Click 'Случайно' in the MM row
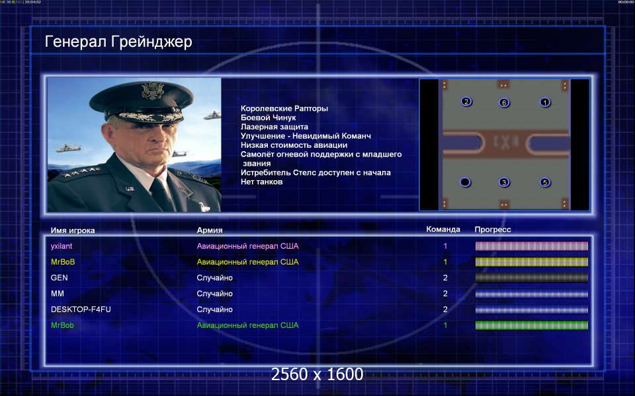Screen dimensions: 635x396 214,294
